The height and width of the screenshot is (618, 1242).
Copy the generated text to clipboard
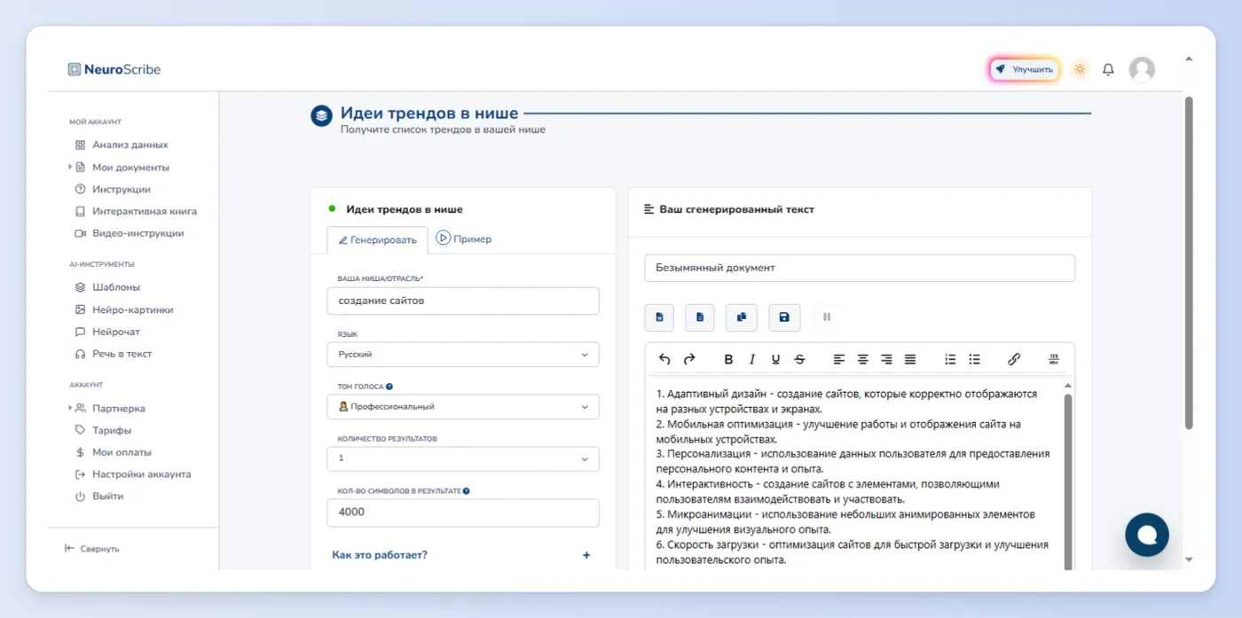click(x=742, y=317)
